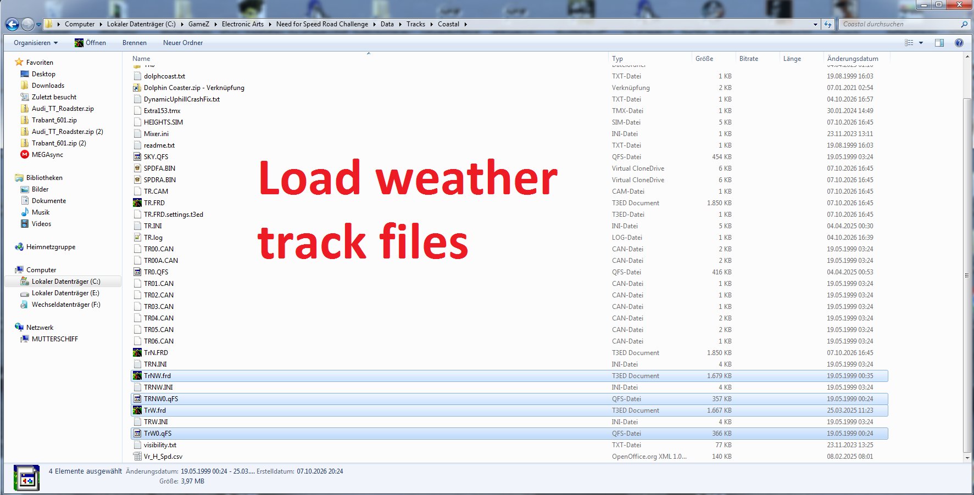The height and width of the screenshot is (495, 974).
Task: Select DynamicUphillCrashFix.txt file
Action: coord(181,99)
